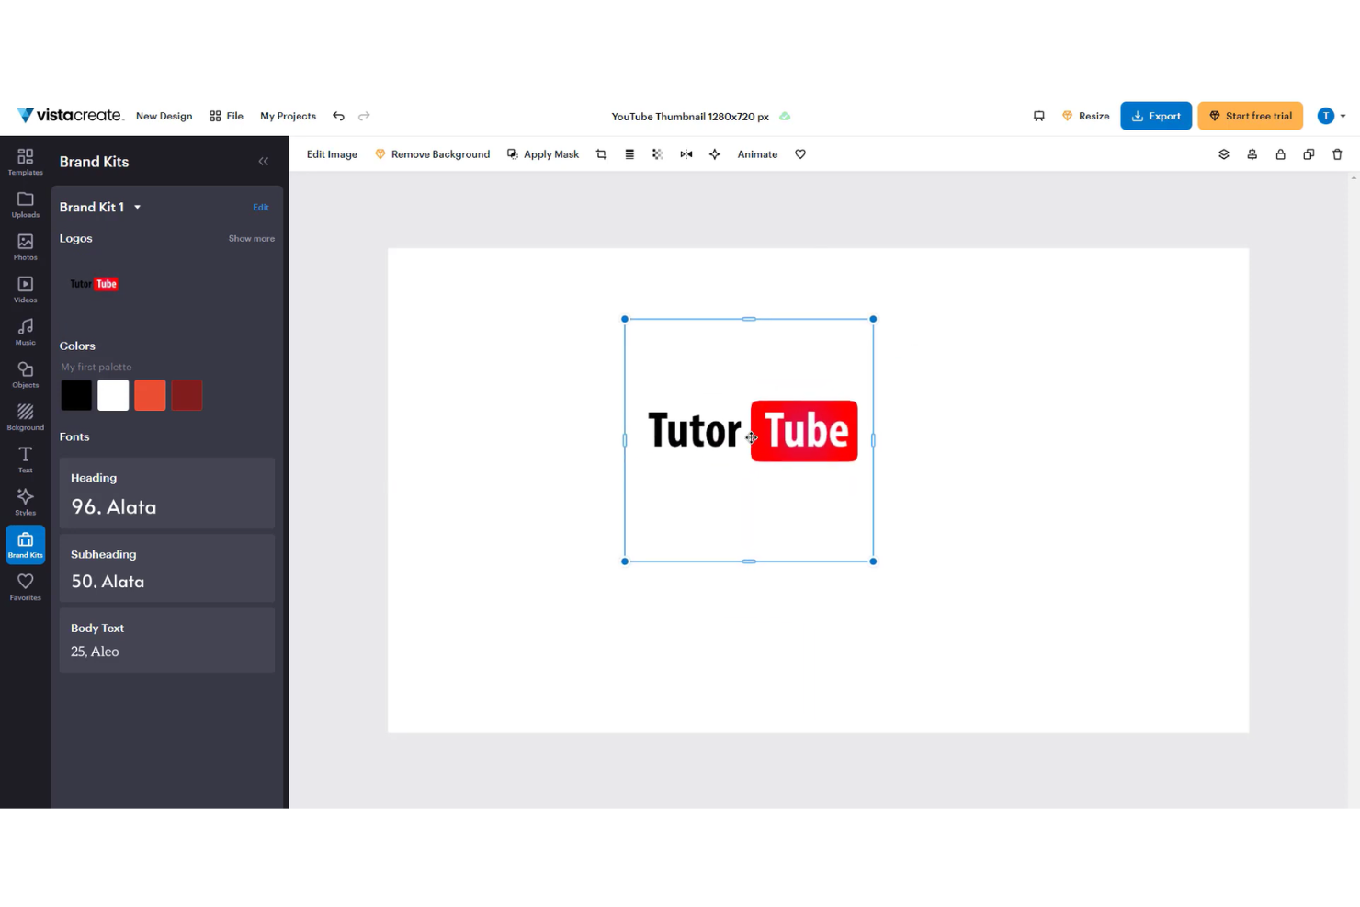Add image to favorites with heart icon
The image size is (1360, 907).
tap(800, 154)
